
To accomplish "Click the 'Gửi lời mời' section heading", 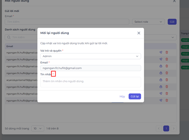I will tap(12, 11).
